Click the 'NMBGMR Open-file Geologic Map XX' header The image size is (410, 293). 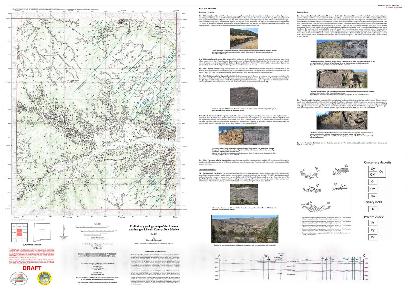390,5
